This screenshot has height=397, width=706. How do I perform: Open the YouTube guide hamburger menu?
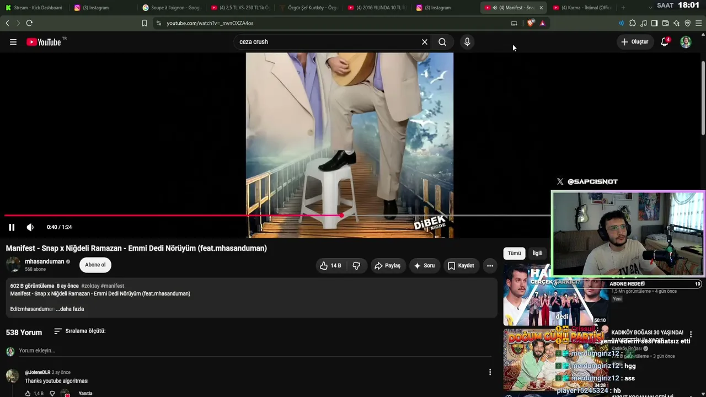tap(13, 42)
